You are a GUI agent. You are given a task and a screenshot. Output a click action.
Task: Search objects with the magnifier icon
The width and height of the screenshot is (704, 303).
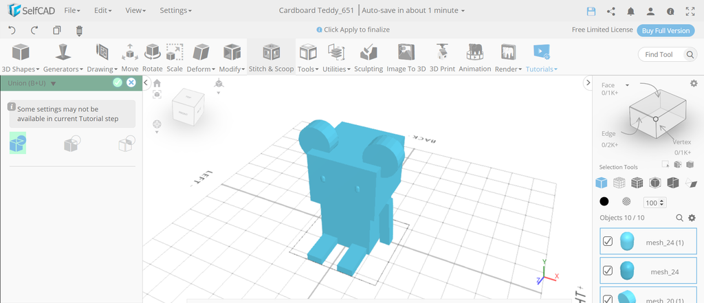pyautogui.click(x=680, y=218)
